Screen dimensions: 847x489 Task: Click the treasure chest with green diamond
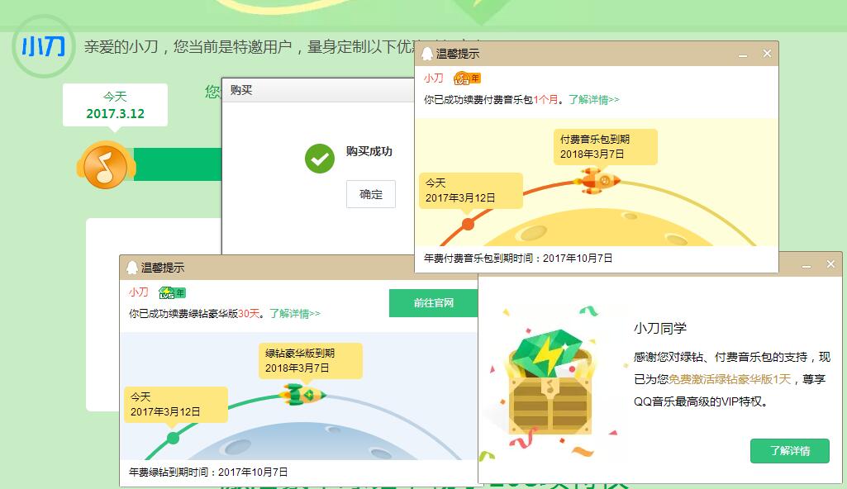point(550,383)
